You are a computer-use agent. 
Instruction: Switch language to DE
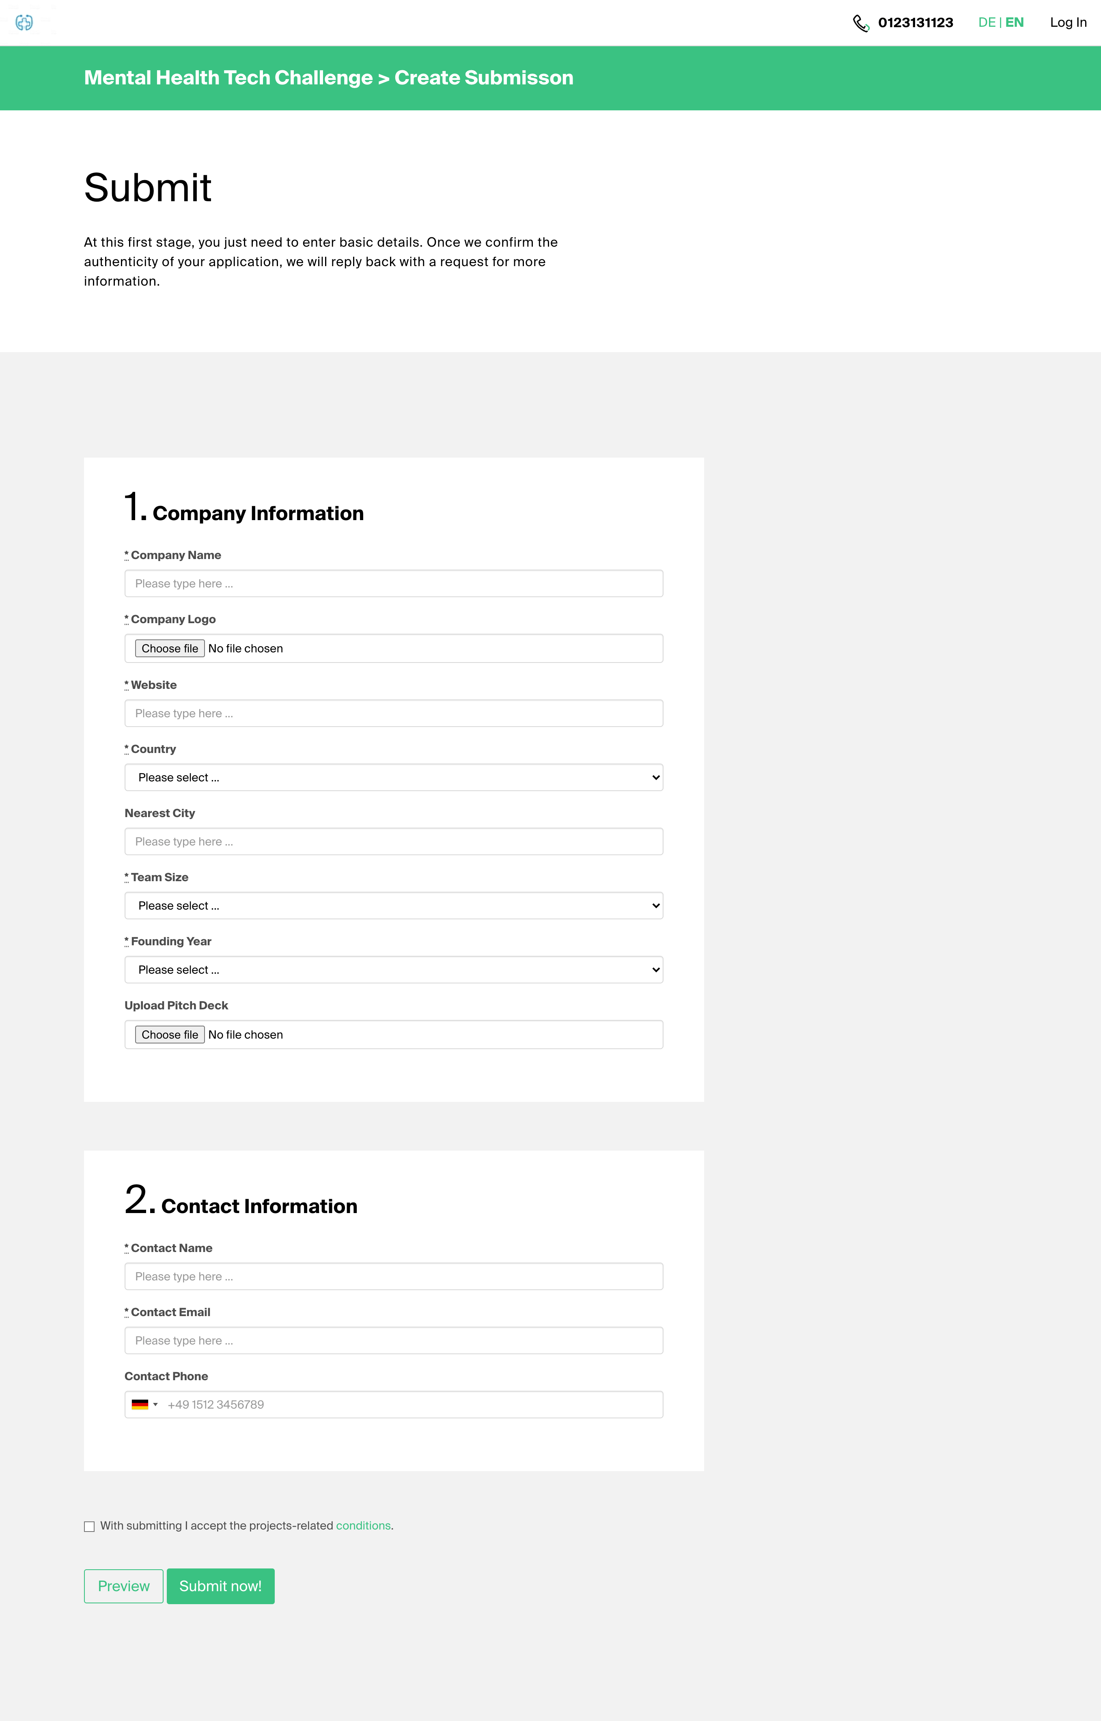[x=987, y=22]
